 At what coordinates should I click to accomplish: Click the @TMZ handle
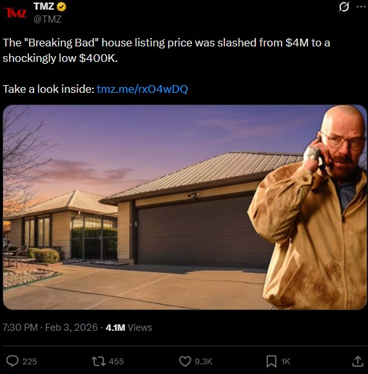[x=48, y=19]
